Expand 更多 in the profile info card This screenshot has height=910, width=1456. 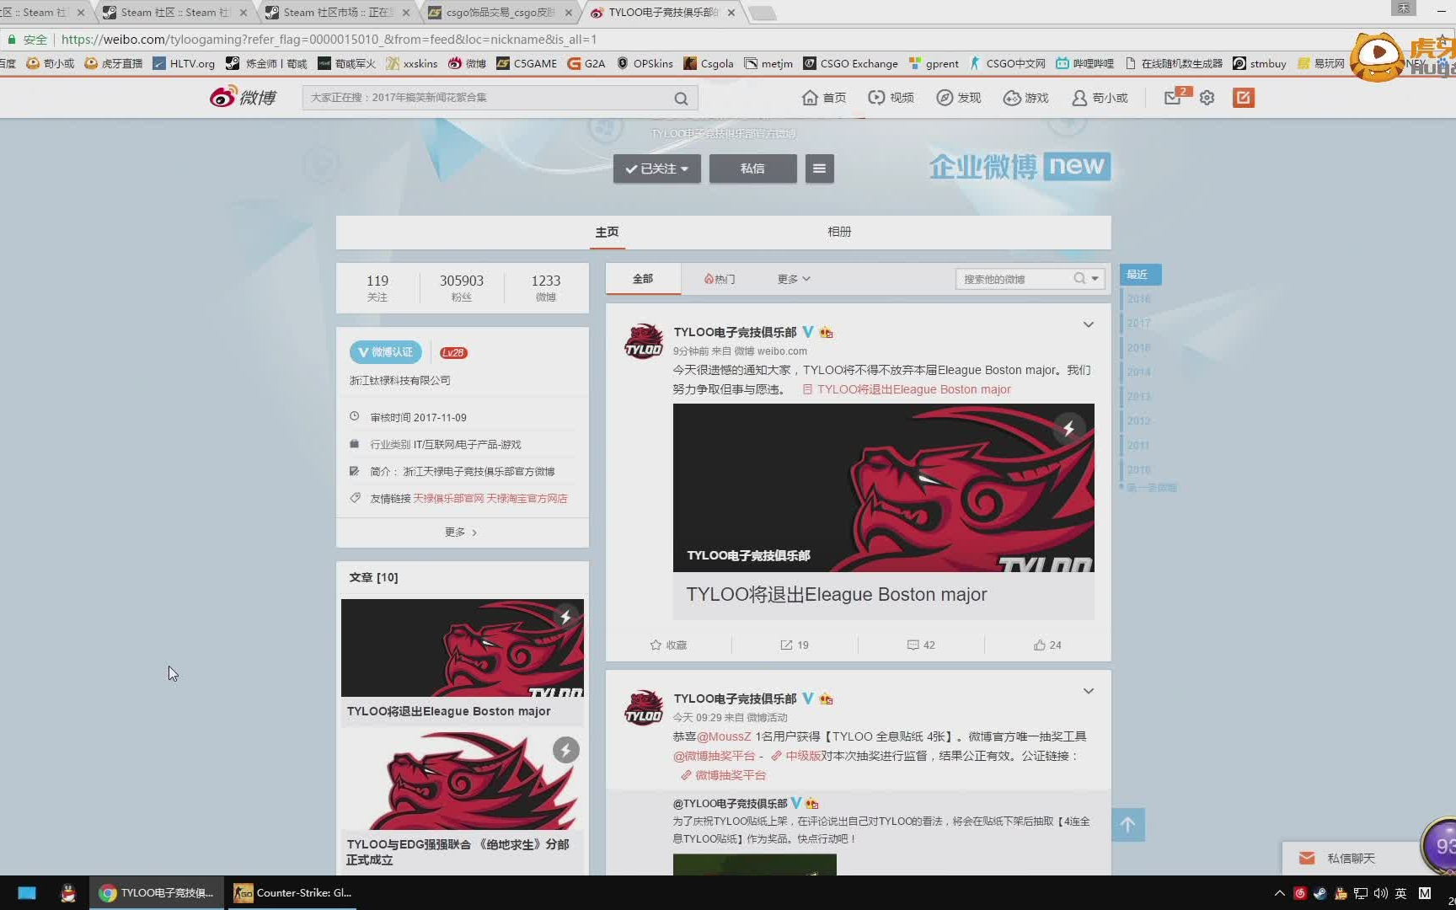[x=462, y=532]
